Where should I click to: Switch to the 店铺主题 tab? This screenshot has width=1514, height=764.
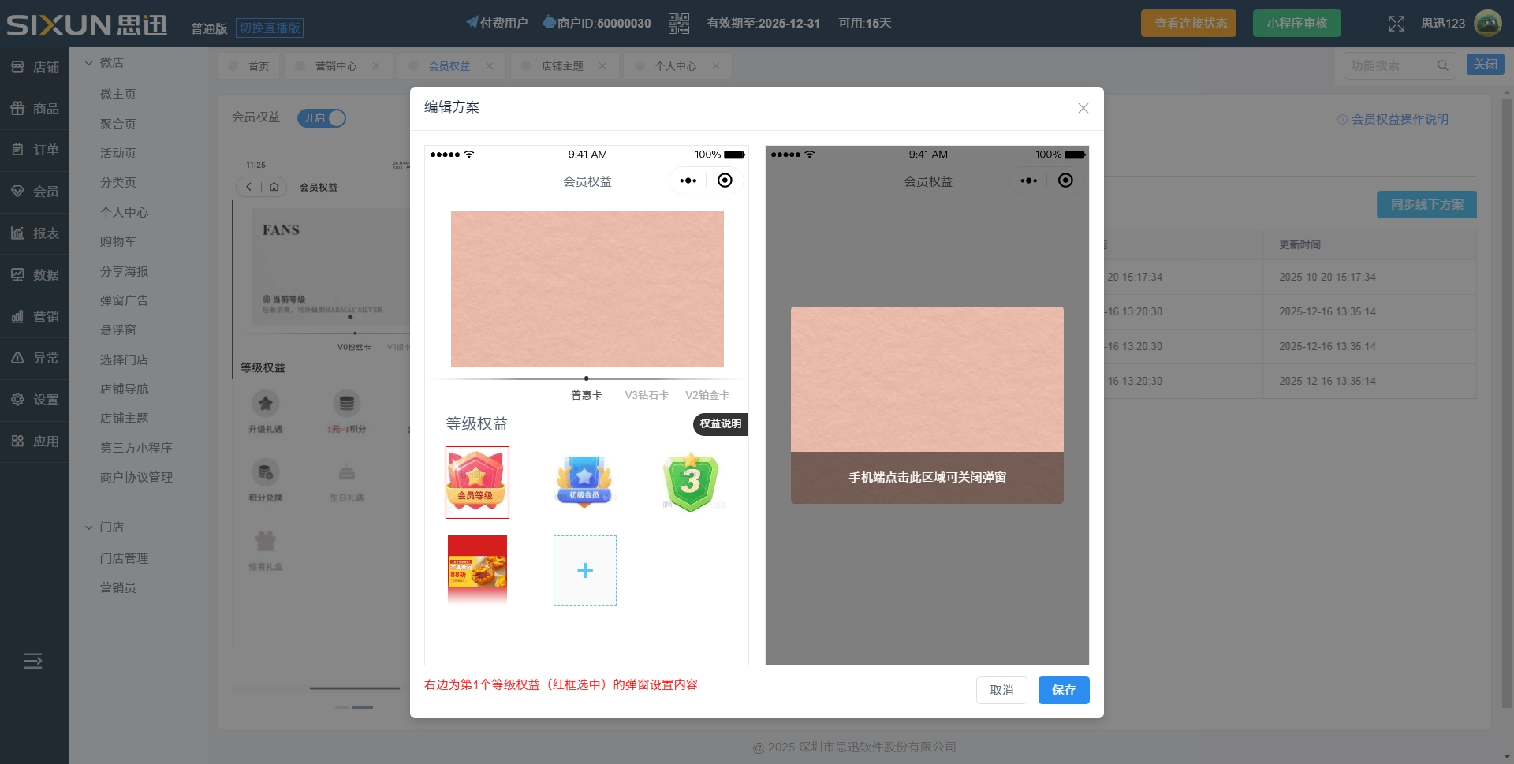pyautogui.click(x=562, y=66)
